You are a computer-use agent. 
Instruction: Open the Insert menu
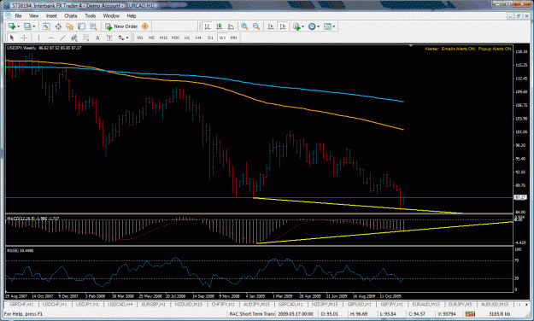click(x=51, y=15)
